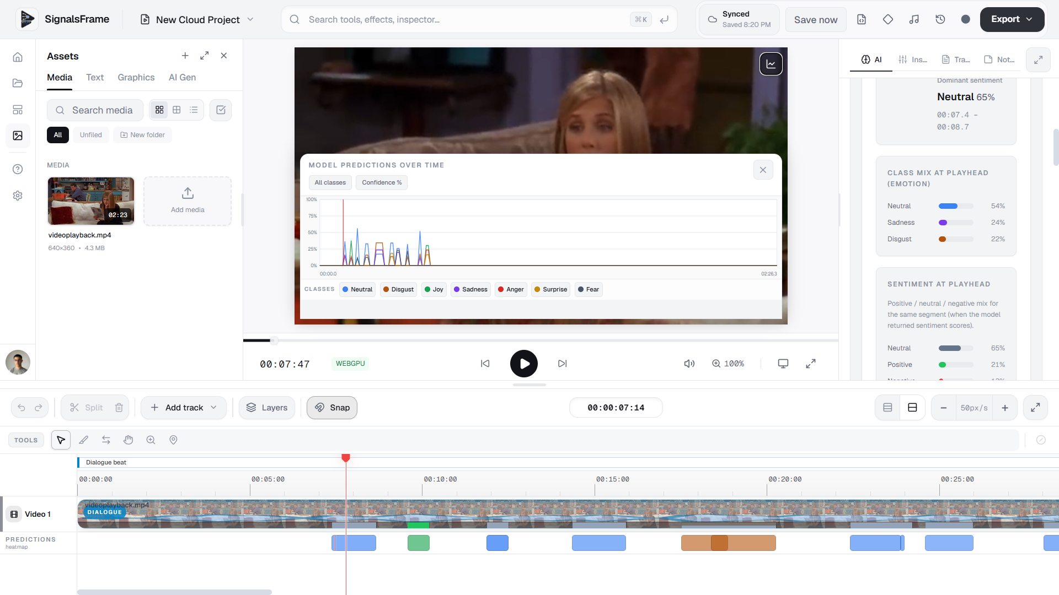
Task: Delete selected clip with trash icon
Action: coord(119,408)
